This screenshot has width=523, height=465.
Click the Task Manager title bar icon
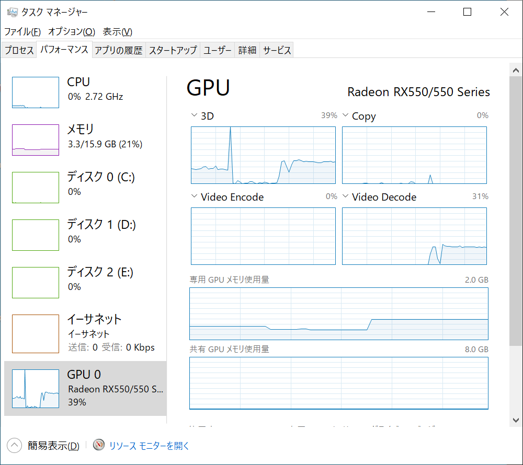(x=13, y=12)
